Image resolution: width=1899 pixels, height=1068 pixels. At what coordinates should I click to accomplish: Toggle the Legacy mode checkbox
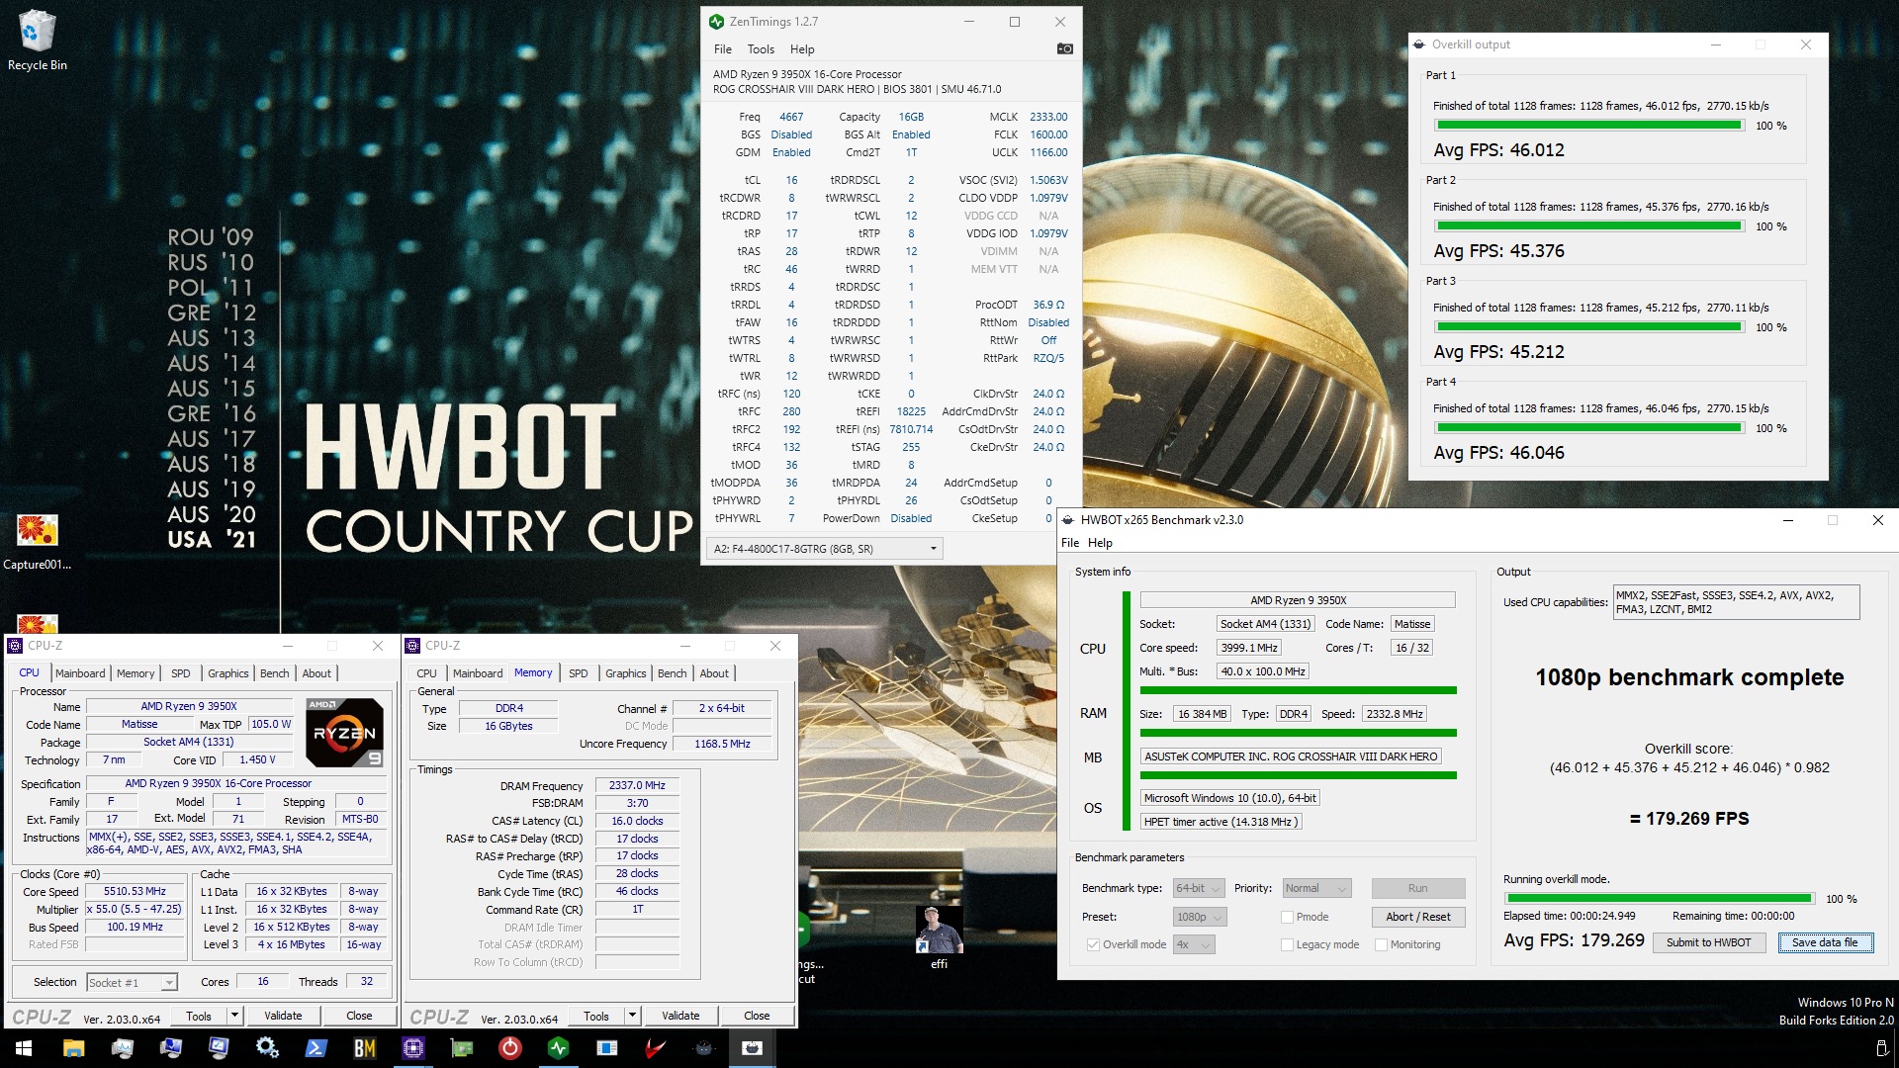click(1287, 944)
